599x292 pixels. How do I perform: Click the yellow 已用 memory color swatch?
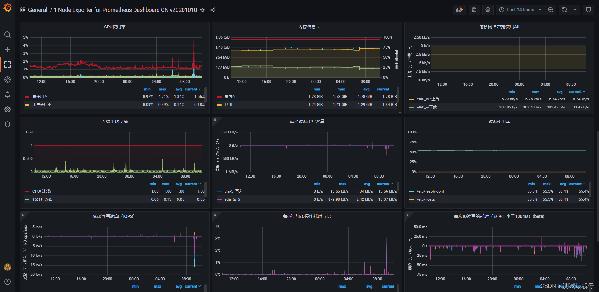coord(219,105)
